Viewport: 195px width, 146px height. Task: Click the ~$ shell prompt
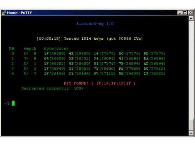pyautogui.click(x=7, y=103)
